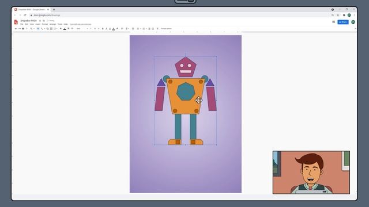Click the Redo arrow in the toolbar

pyautogui.click(x=20, y=29)
